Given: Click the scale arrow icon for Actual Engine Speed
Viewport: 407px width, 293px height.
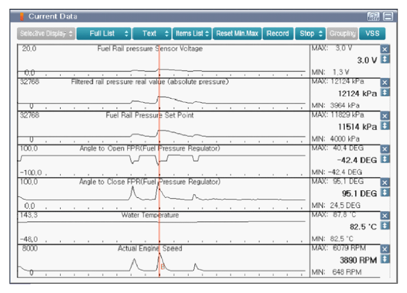Looking at the screenshot, I should pos(384,259).
